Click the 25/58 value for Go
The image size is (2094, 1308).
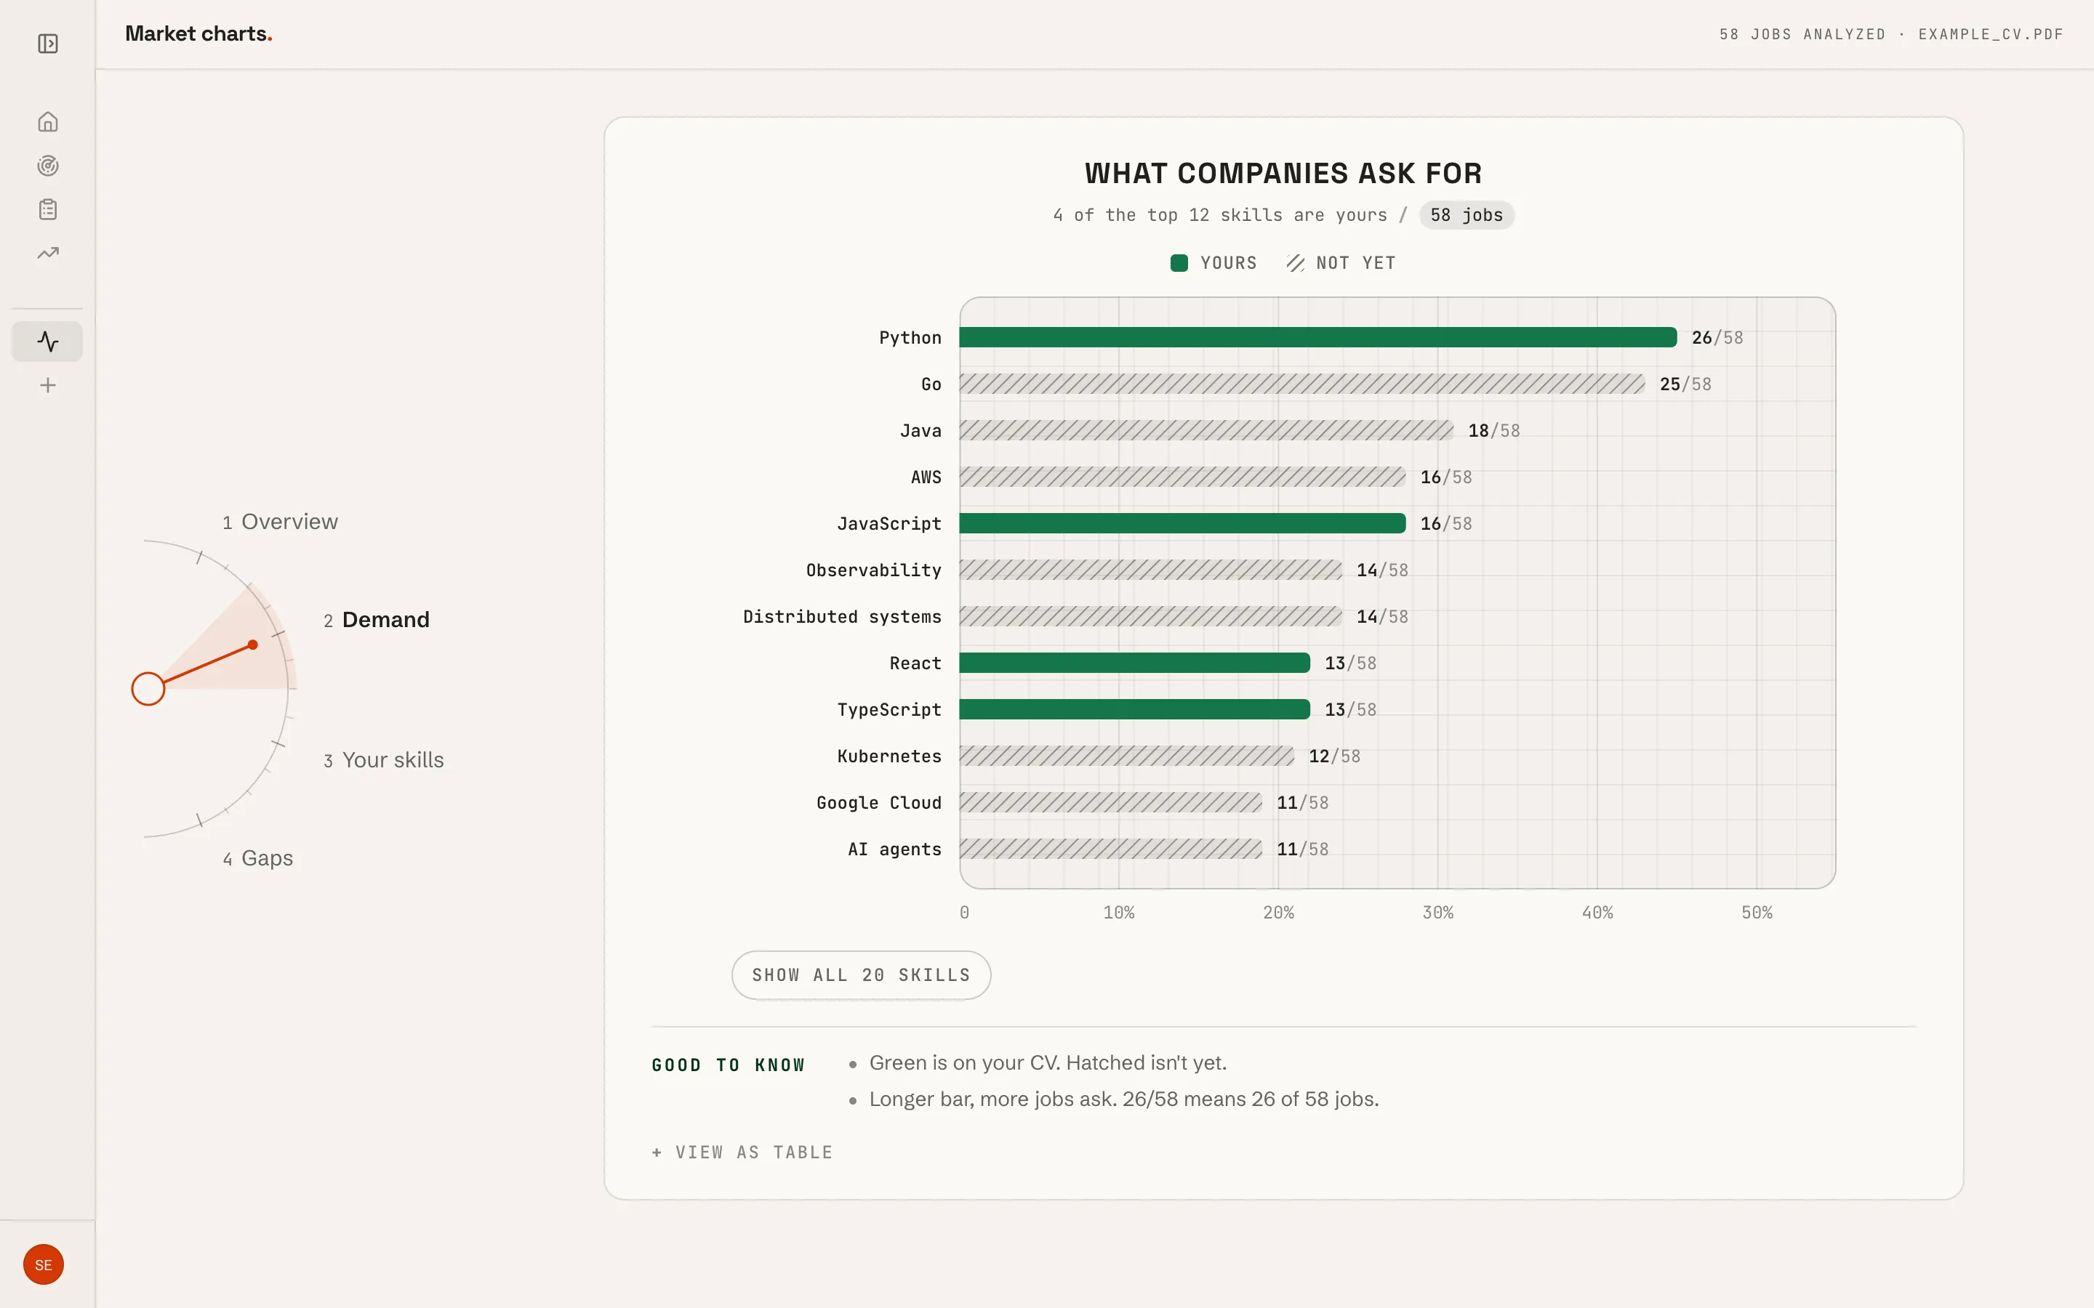(1685, 384)
